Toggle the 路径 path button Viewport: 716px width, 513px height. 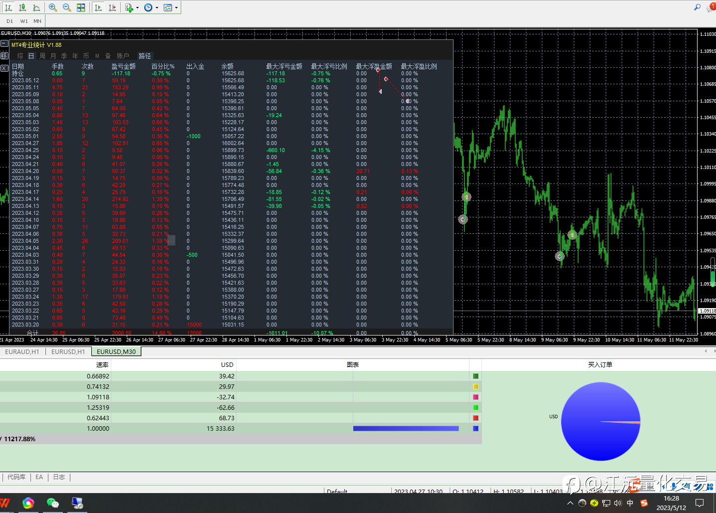tap(145, 56)
